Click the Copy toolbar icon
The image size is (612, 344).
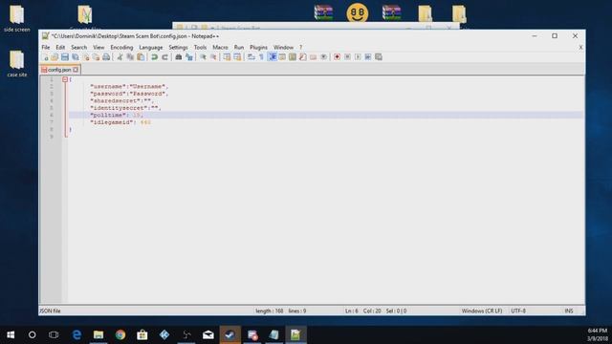130,57
